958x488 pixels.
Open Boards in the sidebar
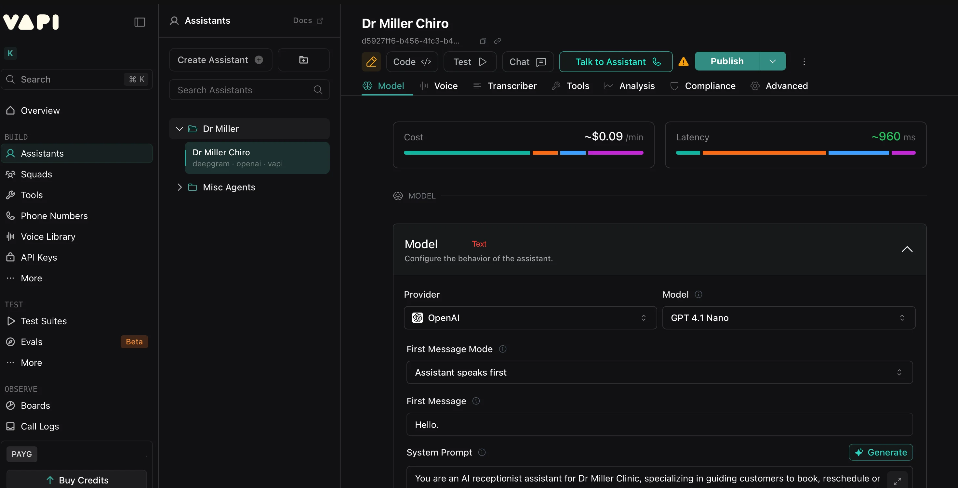(x=77, y=405)
